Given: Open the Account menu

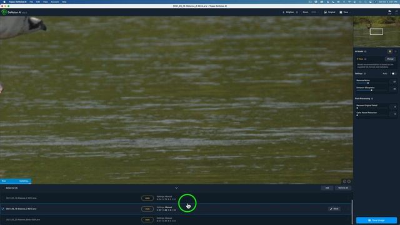Looking at the screenshot, I should point(54,2).
